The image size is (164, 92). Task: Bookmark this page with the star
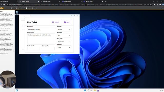click(x=151, y=5)
